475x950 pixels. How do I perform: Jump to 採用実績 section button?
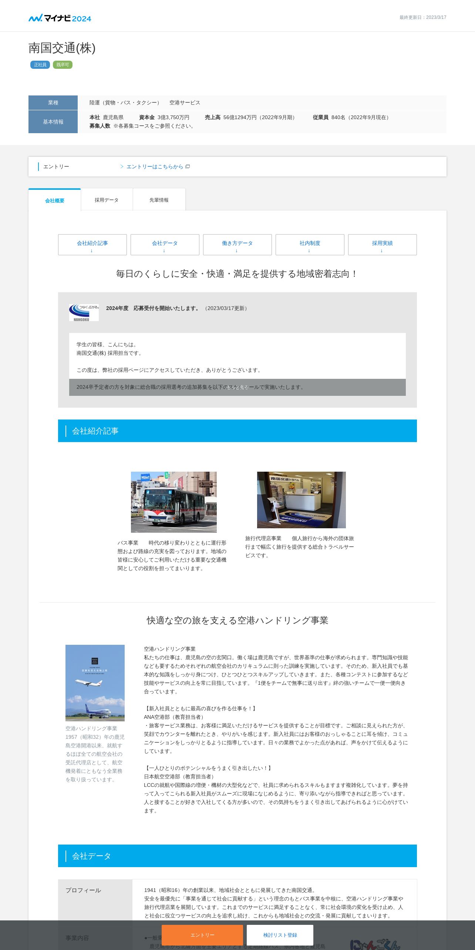pos(383,245)
